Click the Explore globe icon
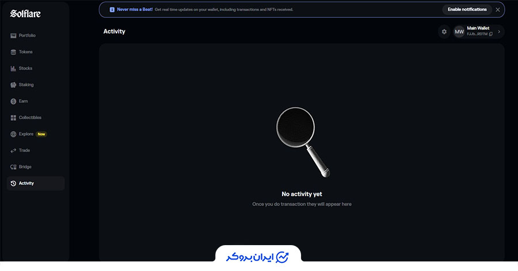Screen dimensions: 518x271 pos(13,134)
